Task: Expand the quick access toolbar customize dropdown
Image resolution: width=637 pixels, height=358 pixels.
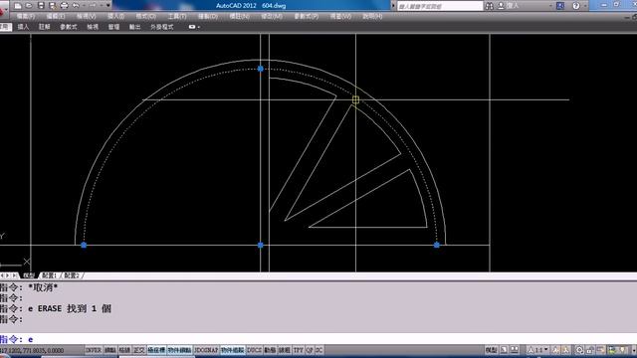Action: [x=108, y=6]
